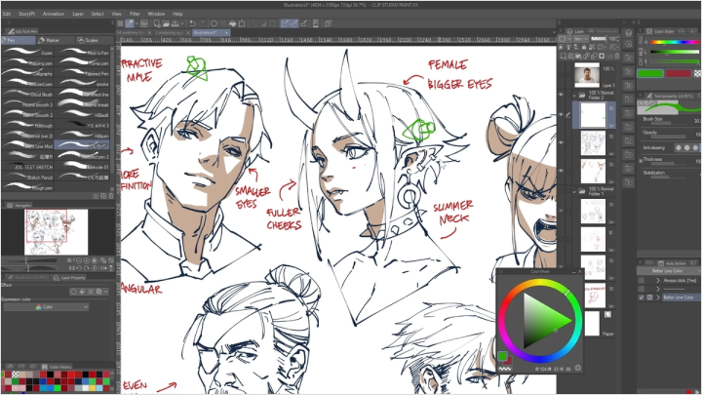Toggle checkbox for Always click [Yes] action

[642, 280]
